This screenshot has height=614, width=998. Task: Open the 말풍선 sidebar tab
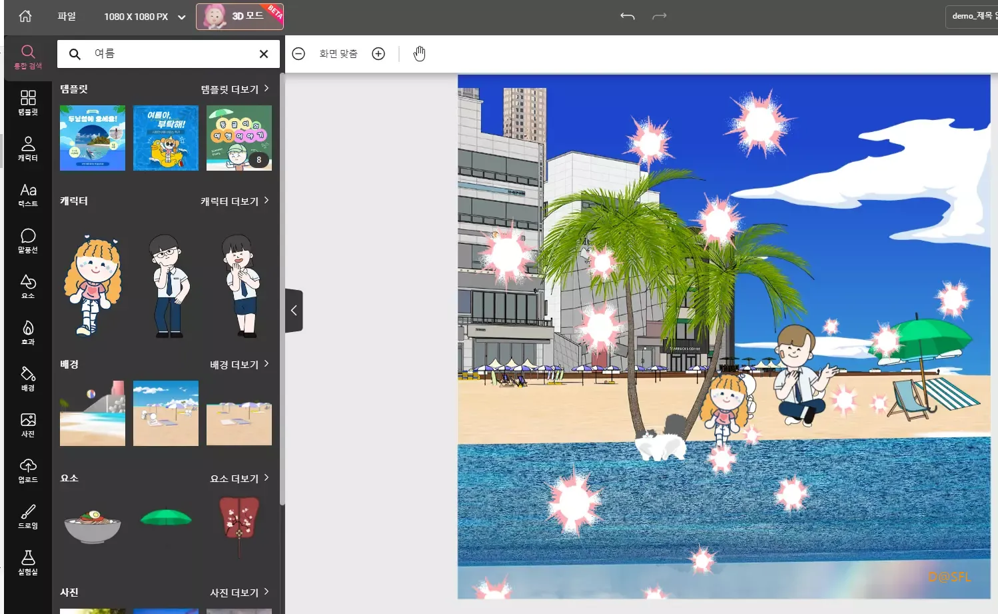[28, 241]
